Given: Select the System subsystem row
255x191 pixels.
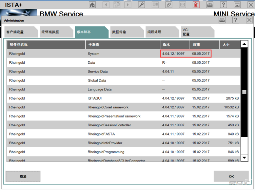Looking at the screenshot, I should 123,54.
